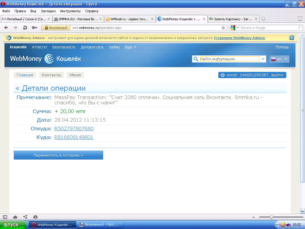Open a new tab with the plus icon
Image resolution: width=305 pixels, height=229 pixels.
click(263, 19)
